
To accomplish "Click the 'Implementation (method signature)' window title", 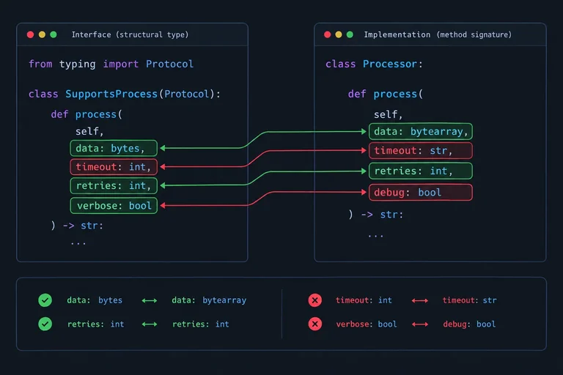I will (438, 35).
